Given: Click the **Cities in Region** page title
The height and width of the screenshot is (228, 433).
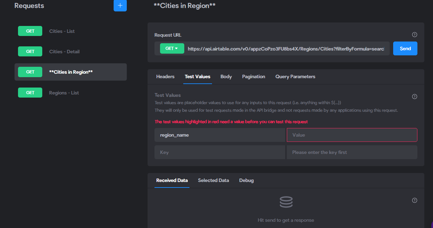Looking at the screenshot, I should (x=185, y=6).
